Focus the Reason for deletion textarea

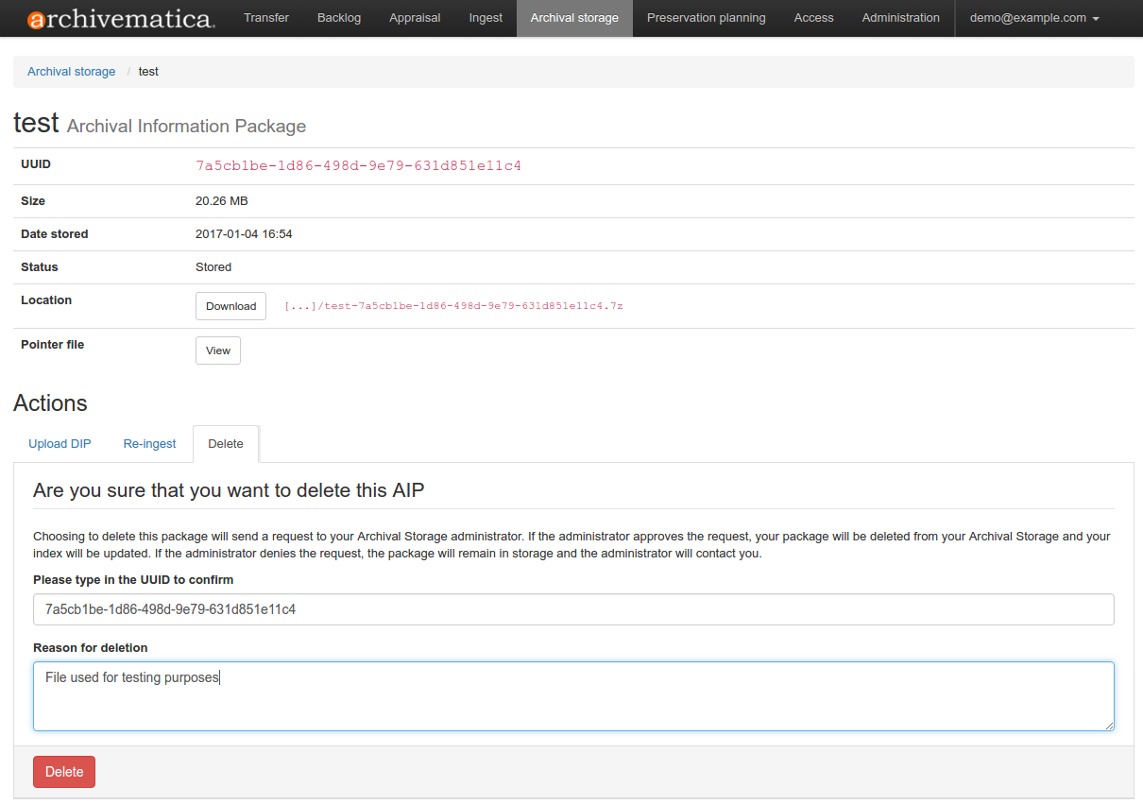(573, 696)
